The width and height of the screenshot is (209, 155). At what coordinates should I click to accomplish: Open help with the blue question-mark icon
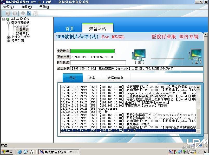click(29, 13)
